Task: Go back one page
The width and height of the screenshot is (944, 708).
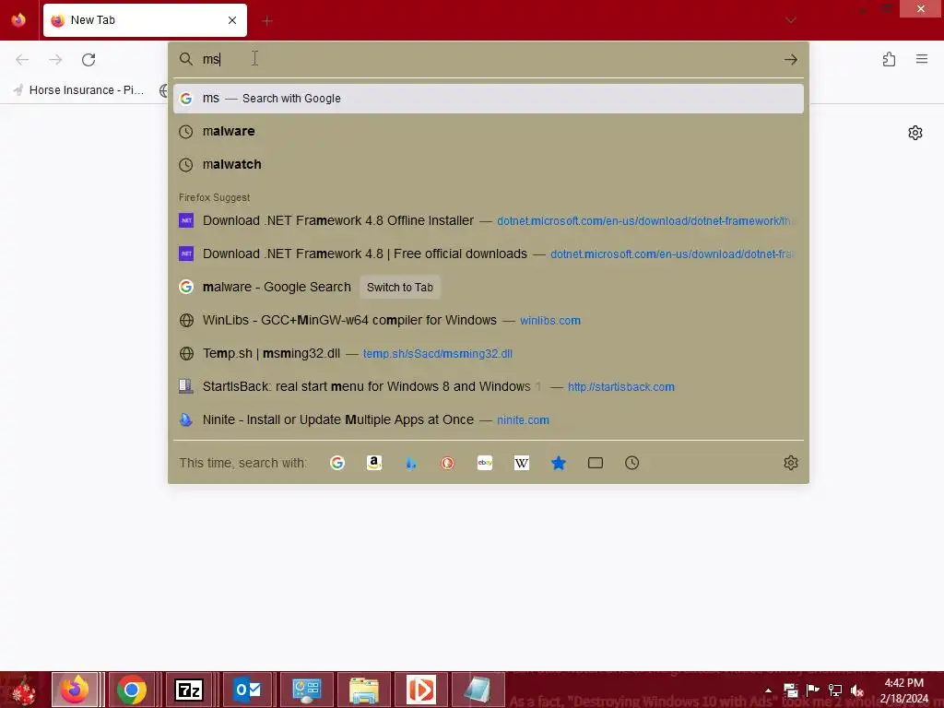Action: tap(22, 60)
